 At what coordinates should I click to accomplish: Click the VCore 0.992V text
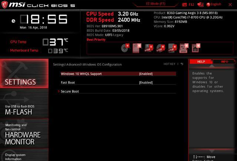pos(164,26)
